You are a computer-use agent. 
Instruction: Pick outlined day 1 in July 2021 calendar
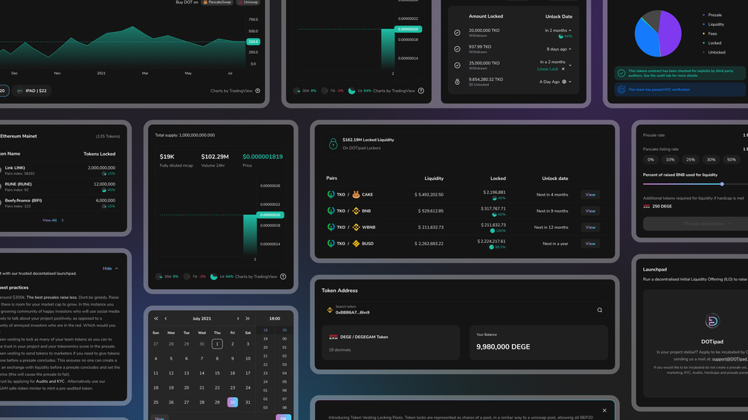(217, 344)
